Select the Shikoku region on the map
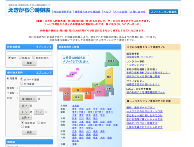Image resolution: width=194 pixels, height=147 pixels. [x=77, y=97]
